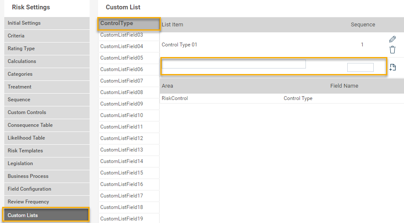Viewport: 404px width, 223px height.
Task: Go to Risk Templates section
Action: click(47, 151)
